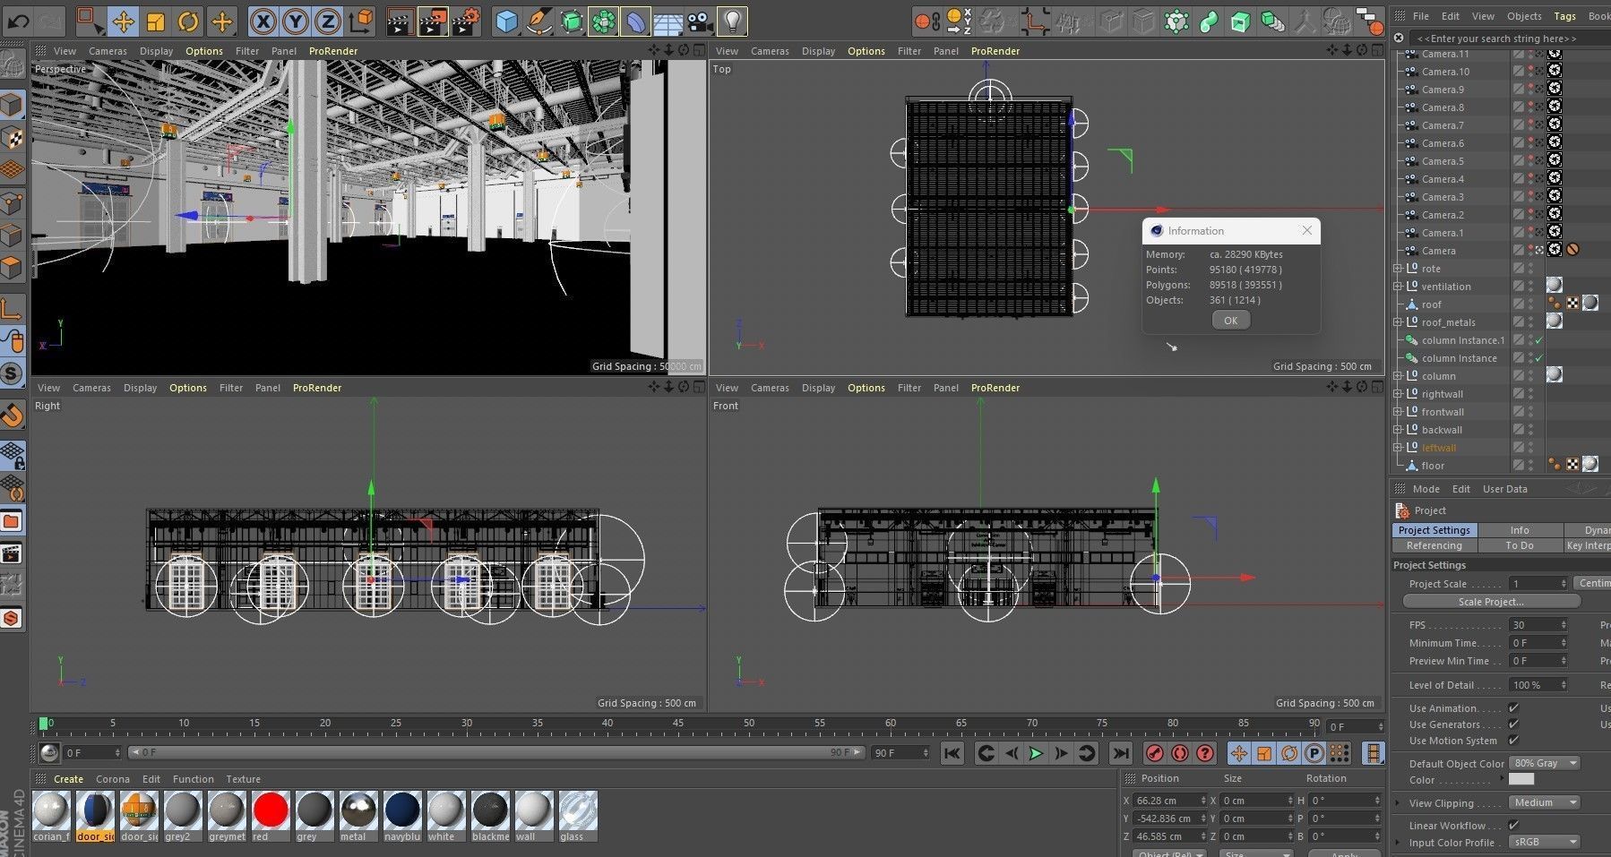1611x857 pixels.
Task: Open the Input Color Profile dropdown
Action: (1545, 842)
